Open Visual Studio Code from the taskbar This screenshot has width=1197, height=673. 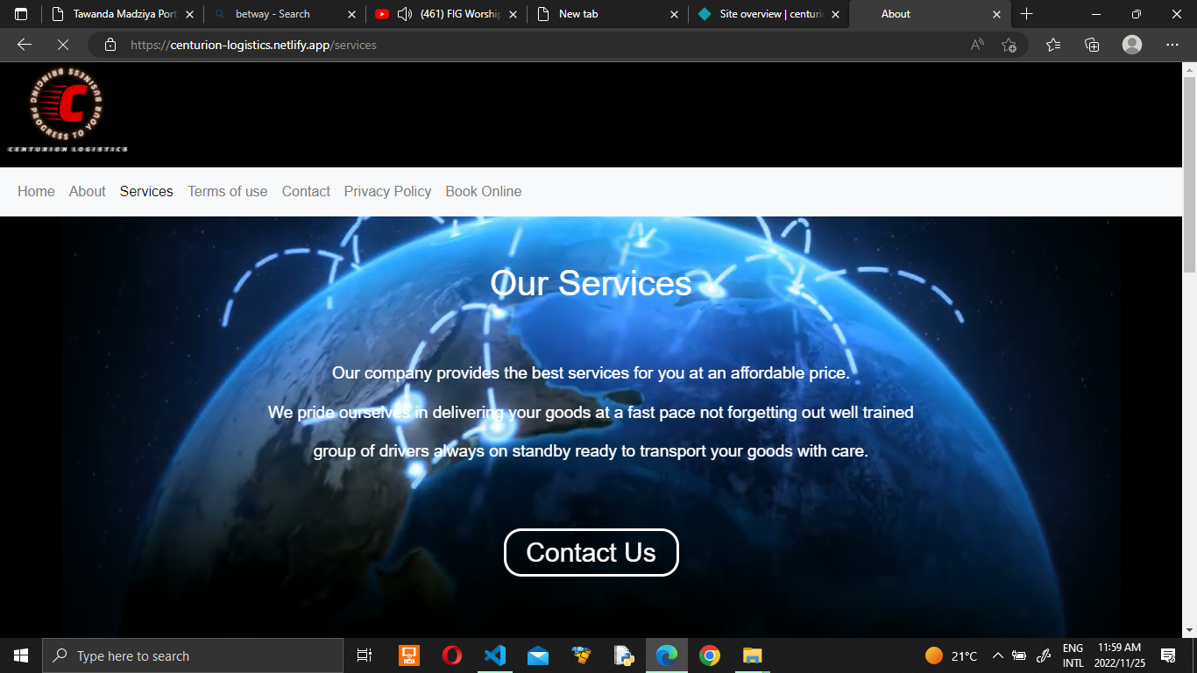494,655
